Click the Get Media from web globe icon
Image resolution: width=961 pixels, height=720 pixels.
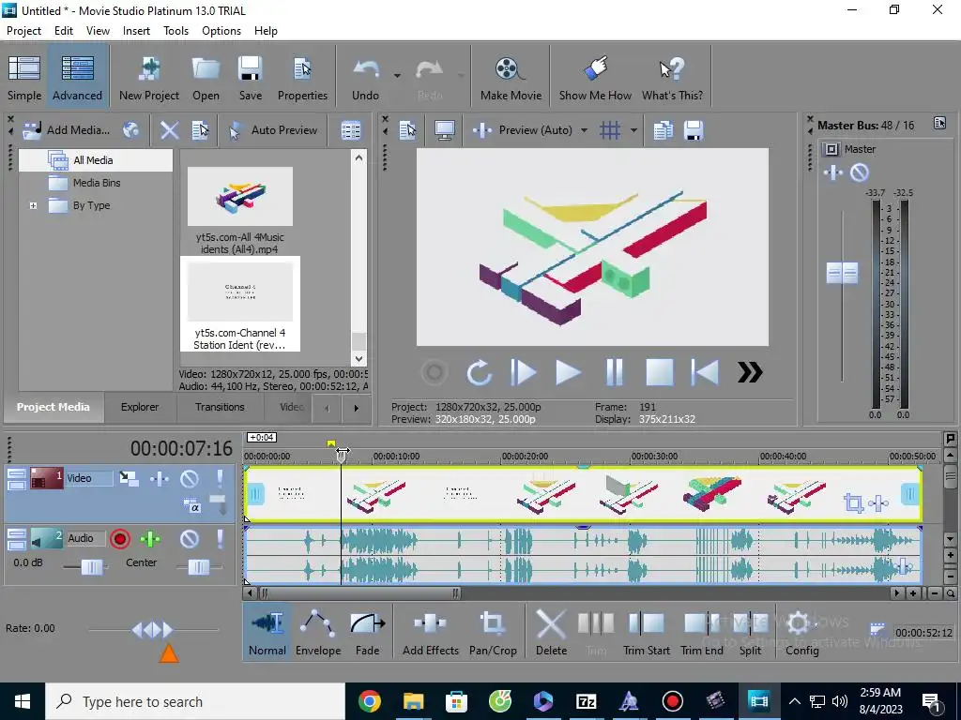pos(130,129)
